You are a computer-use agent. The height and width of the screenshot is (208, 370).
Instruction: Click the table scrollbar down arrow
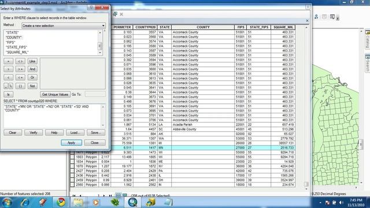(306, 189)
